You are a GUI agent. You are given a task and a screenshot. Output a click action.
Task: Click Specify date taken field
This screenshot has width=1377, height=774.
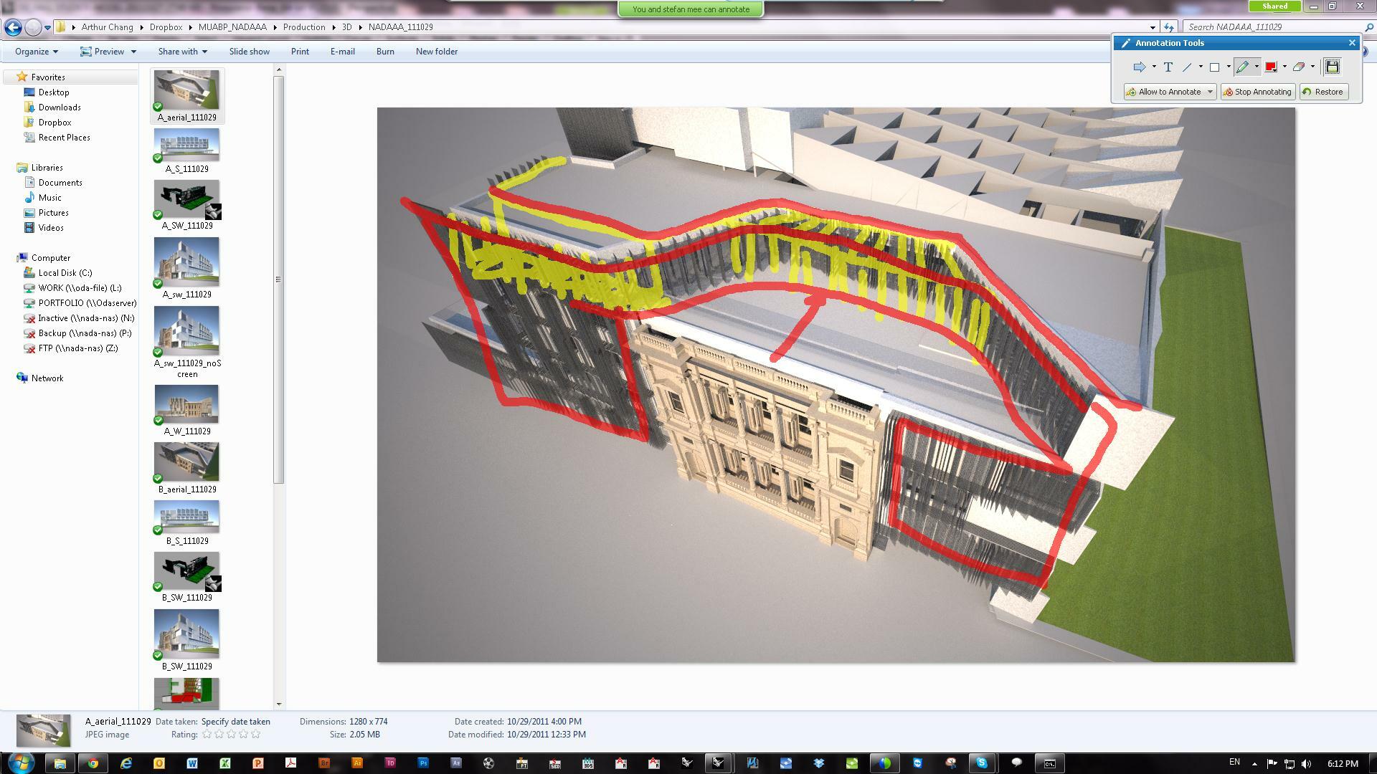click(x=235, y=722)
